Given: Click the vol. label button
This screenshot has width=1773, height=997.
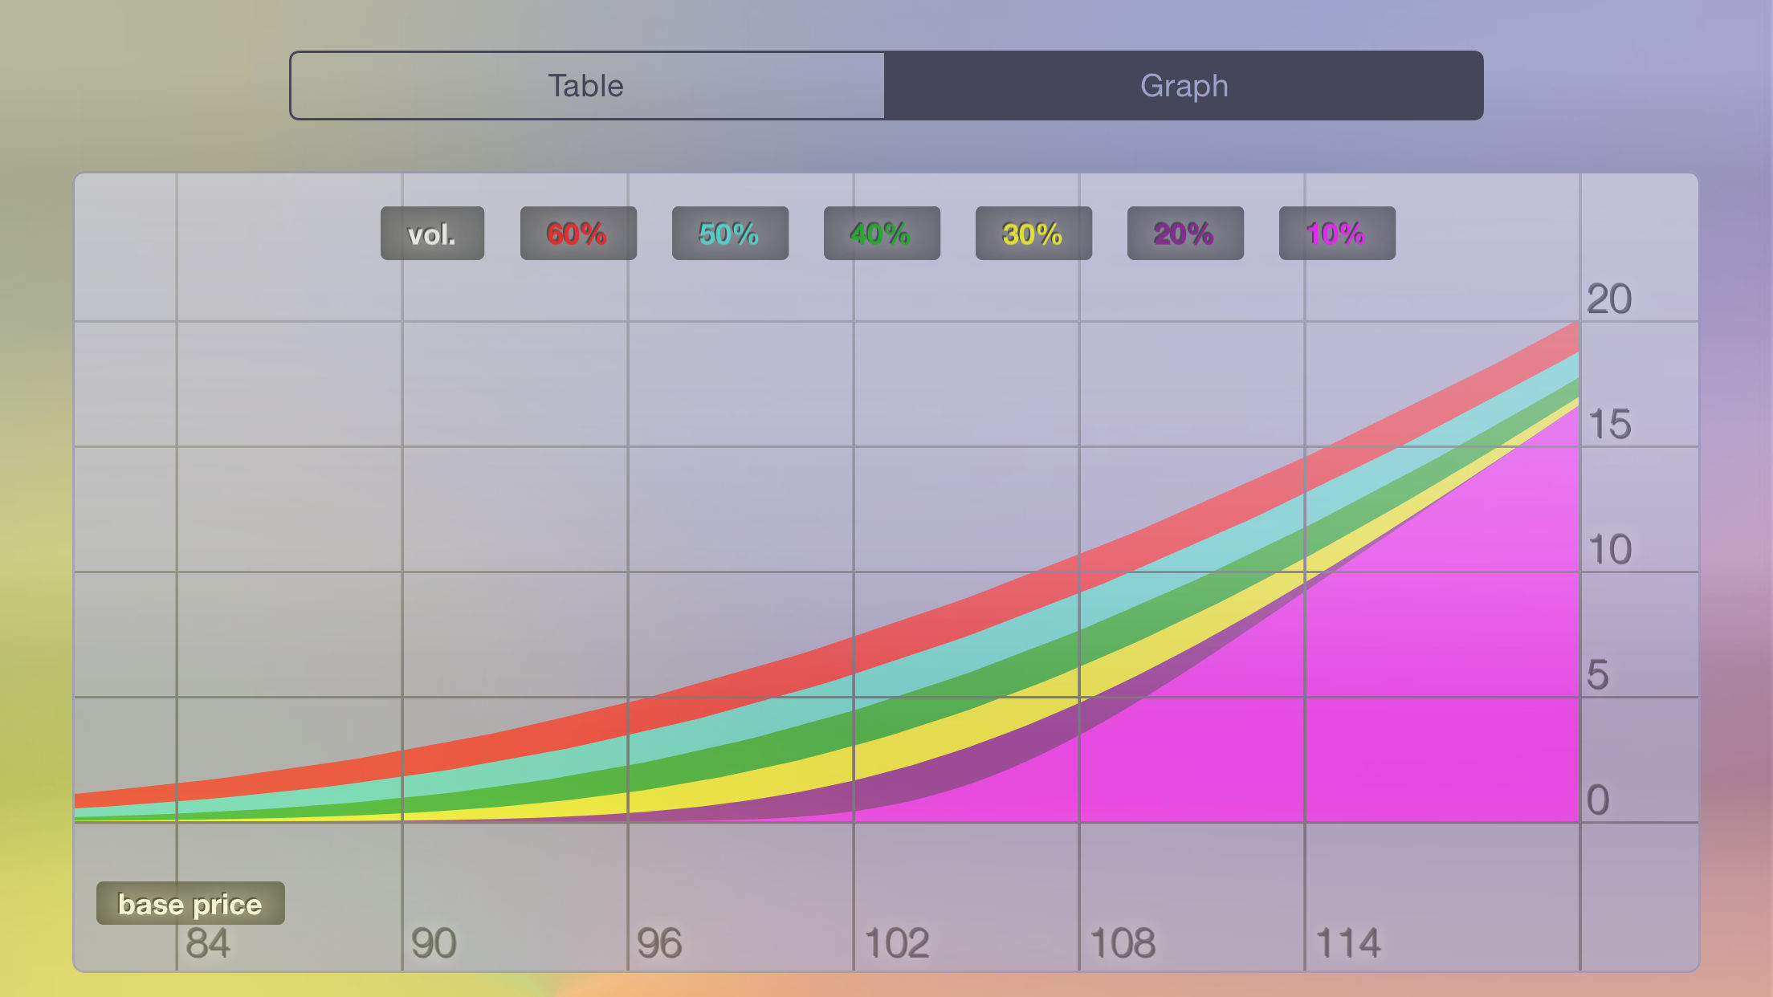Looking at the screenshot, I should 432,234.
